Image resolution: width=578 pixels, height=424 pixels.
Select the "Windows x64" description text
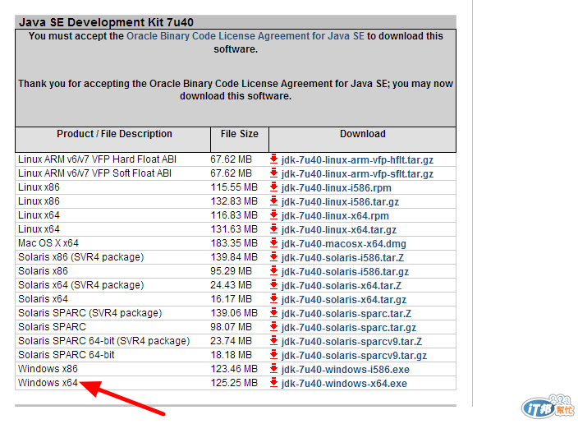pos(48,383)
